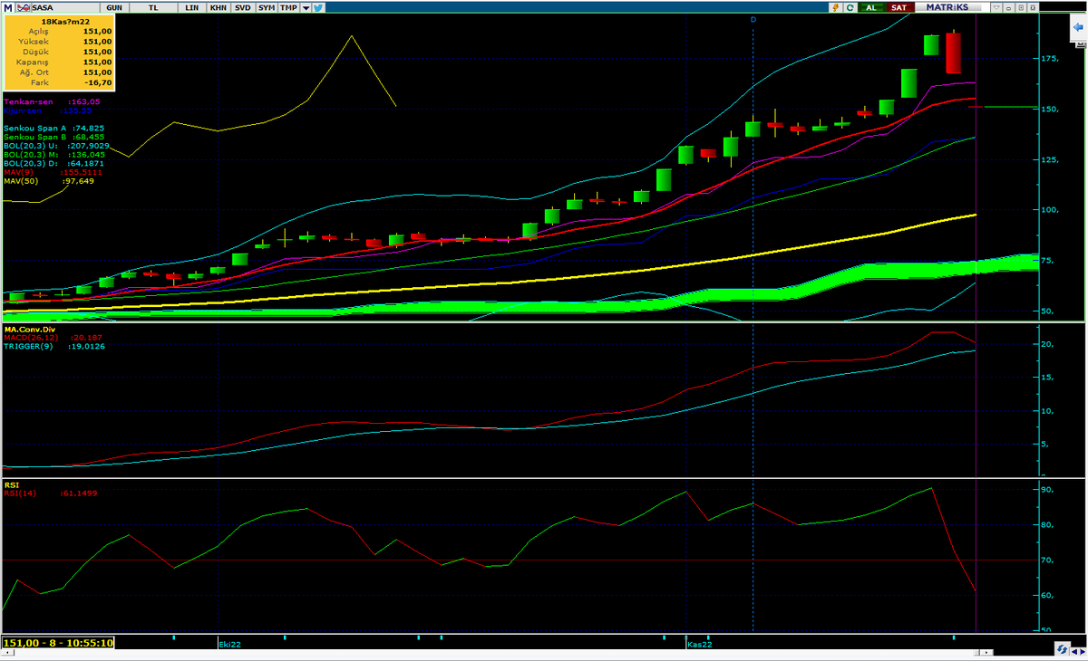1088x661 pixels.
Task: Click the SVD toolbar button
Action: click(x=242, y=7)
